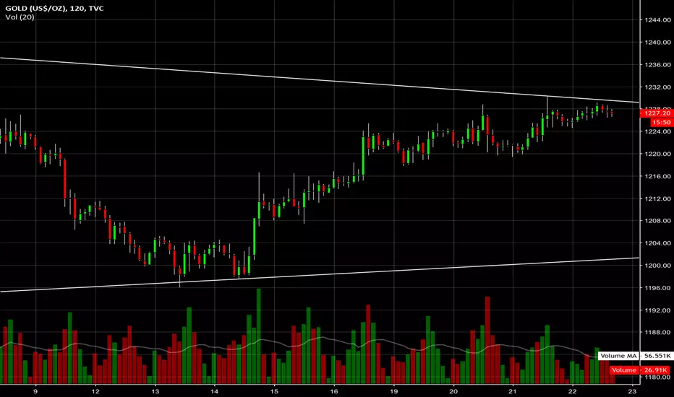The height and width of the screenshot is (397, 674).
Task: Click the Volume MA value 56.551K
Action: [x=657, y=356]
